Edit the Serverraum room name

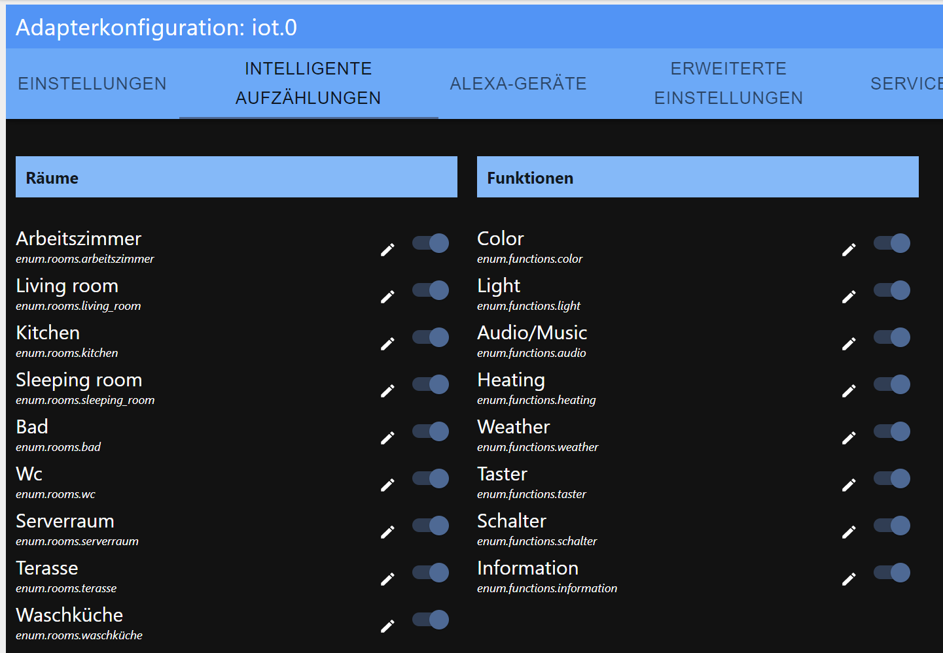pyautogui.click(x=387, y=532)
